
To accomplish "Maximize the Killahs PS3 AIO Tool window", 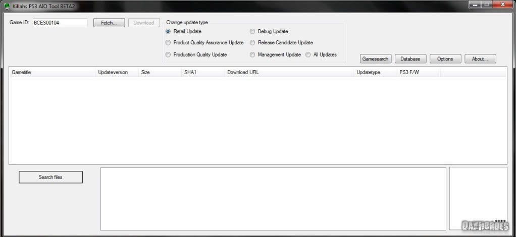I will pyautogui.click(x=486, y=4).
